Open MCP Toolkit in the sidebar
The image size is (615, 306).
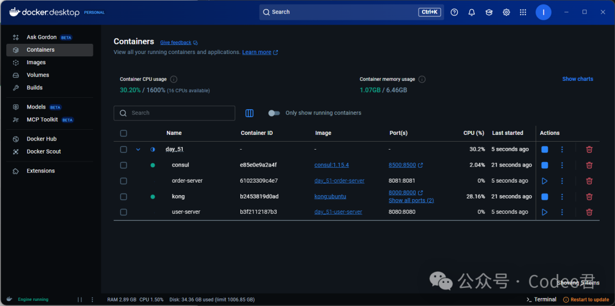pos(50,119)
